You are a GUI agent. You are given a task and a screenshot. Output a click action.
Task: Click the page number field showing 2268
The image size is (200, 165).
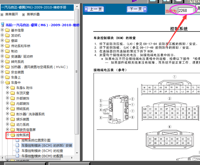[x=186, y=10]
